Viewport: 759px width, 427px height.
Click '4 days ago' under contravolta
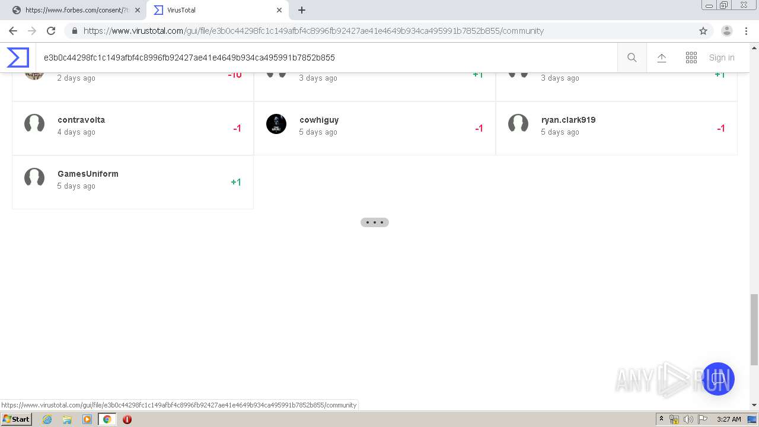coord(76,132)
